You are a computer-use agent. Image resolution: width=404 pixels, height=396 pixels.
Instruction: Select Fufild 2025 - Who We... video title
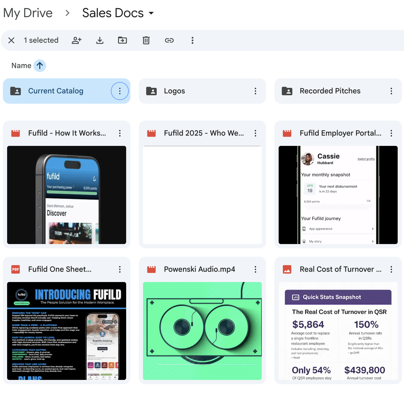click(204, 133)
